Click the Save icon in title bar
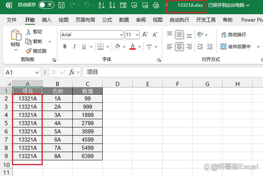The height and width of the screenshot is (176, 263). pyautogui.click(x=61, y=5)
